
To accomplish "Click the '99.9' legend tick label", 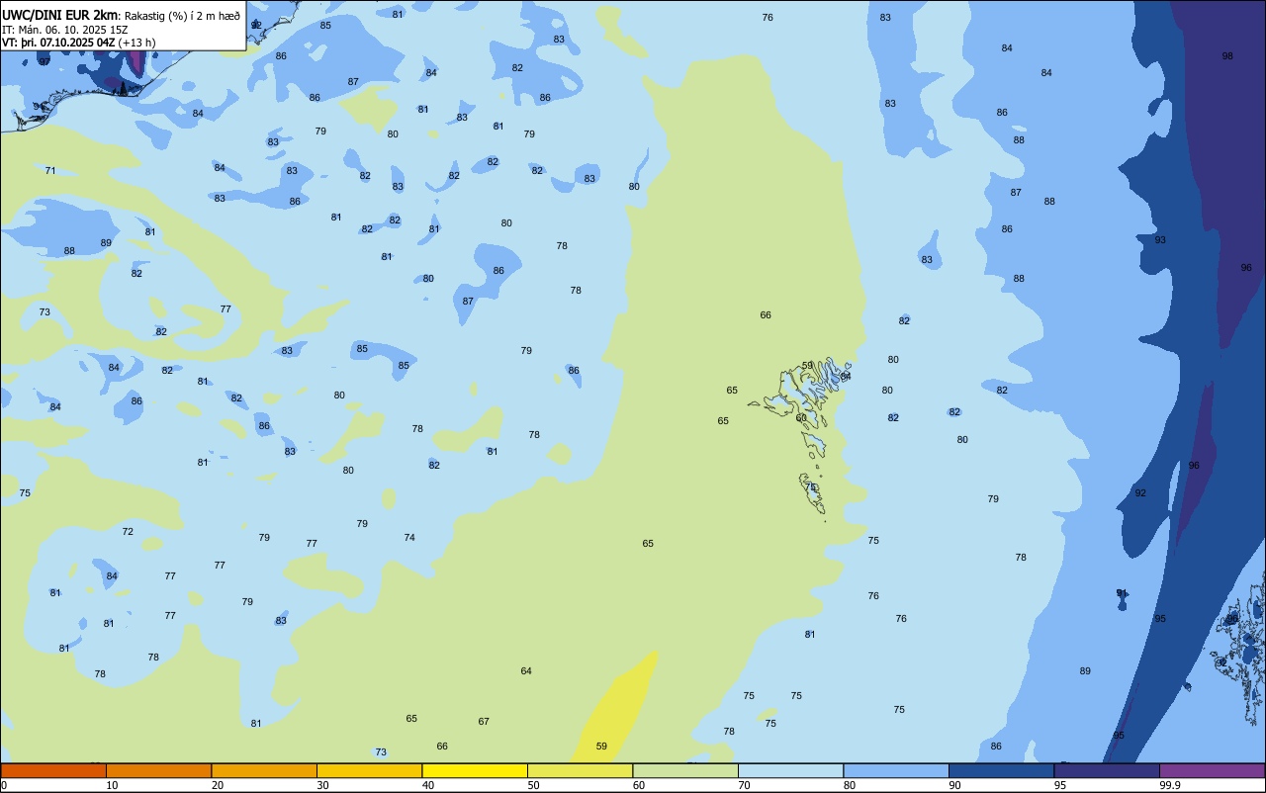I will point(1170,785).
